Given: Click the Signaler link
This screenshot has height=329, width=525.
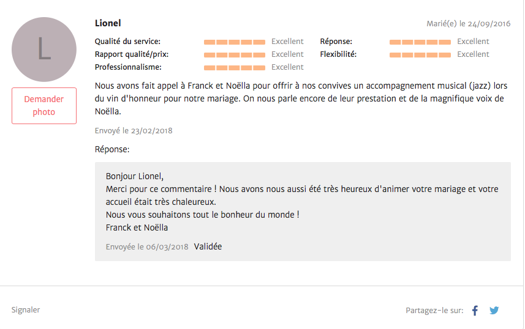Looking at the screenshot, I should pyautogui.click(x=26, y=310).
